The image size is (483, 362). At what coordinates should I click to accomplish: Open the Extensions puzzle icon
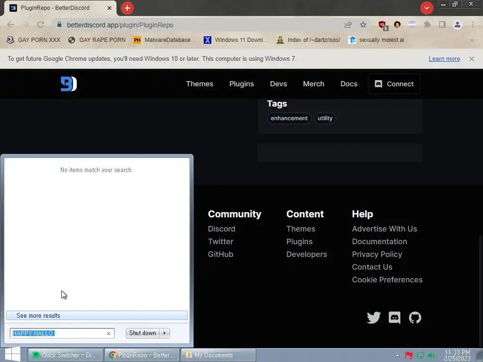(x=427, y=25)
